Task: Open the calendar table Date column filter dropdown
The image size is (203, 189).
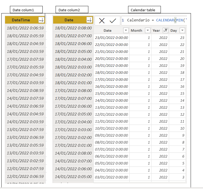Action: [126, 30]
